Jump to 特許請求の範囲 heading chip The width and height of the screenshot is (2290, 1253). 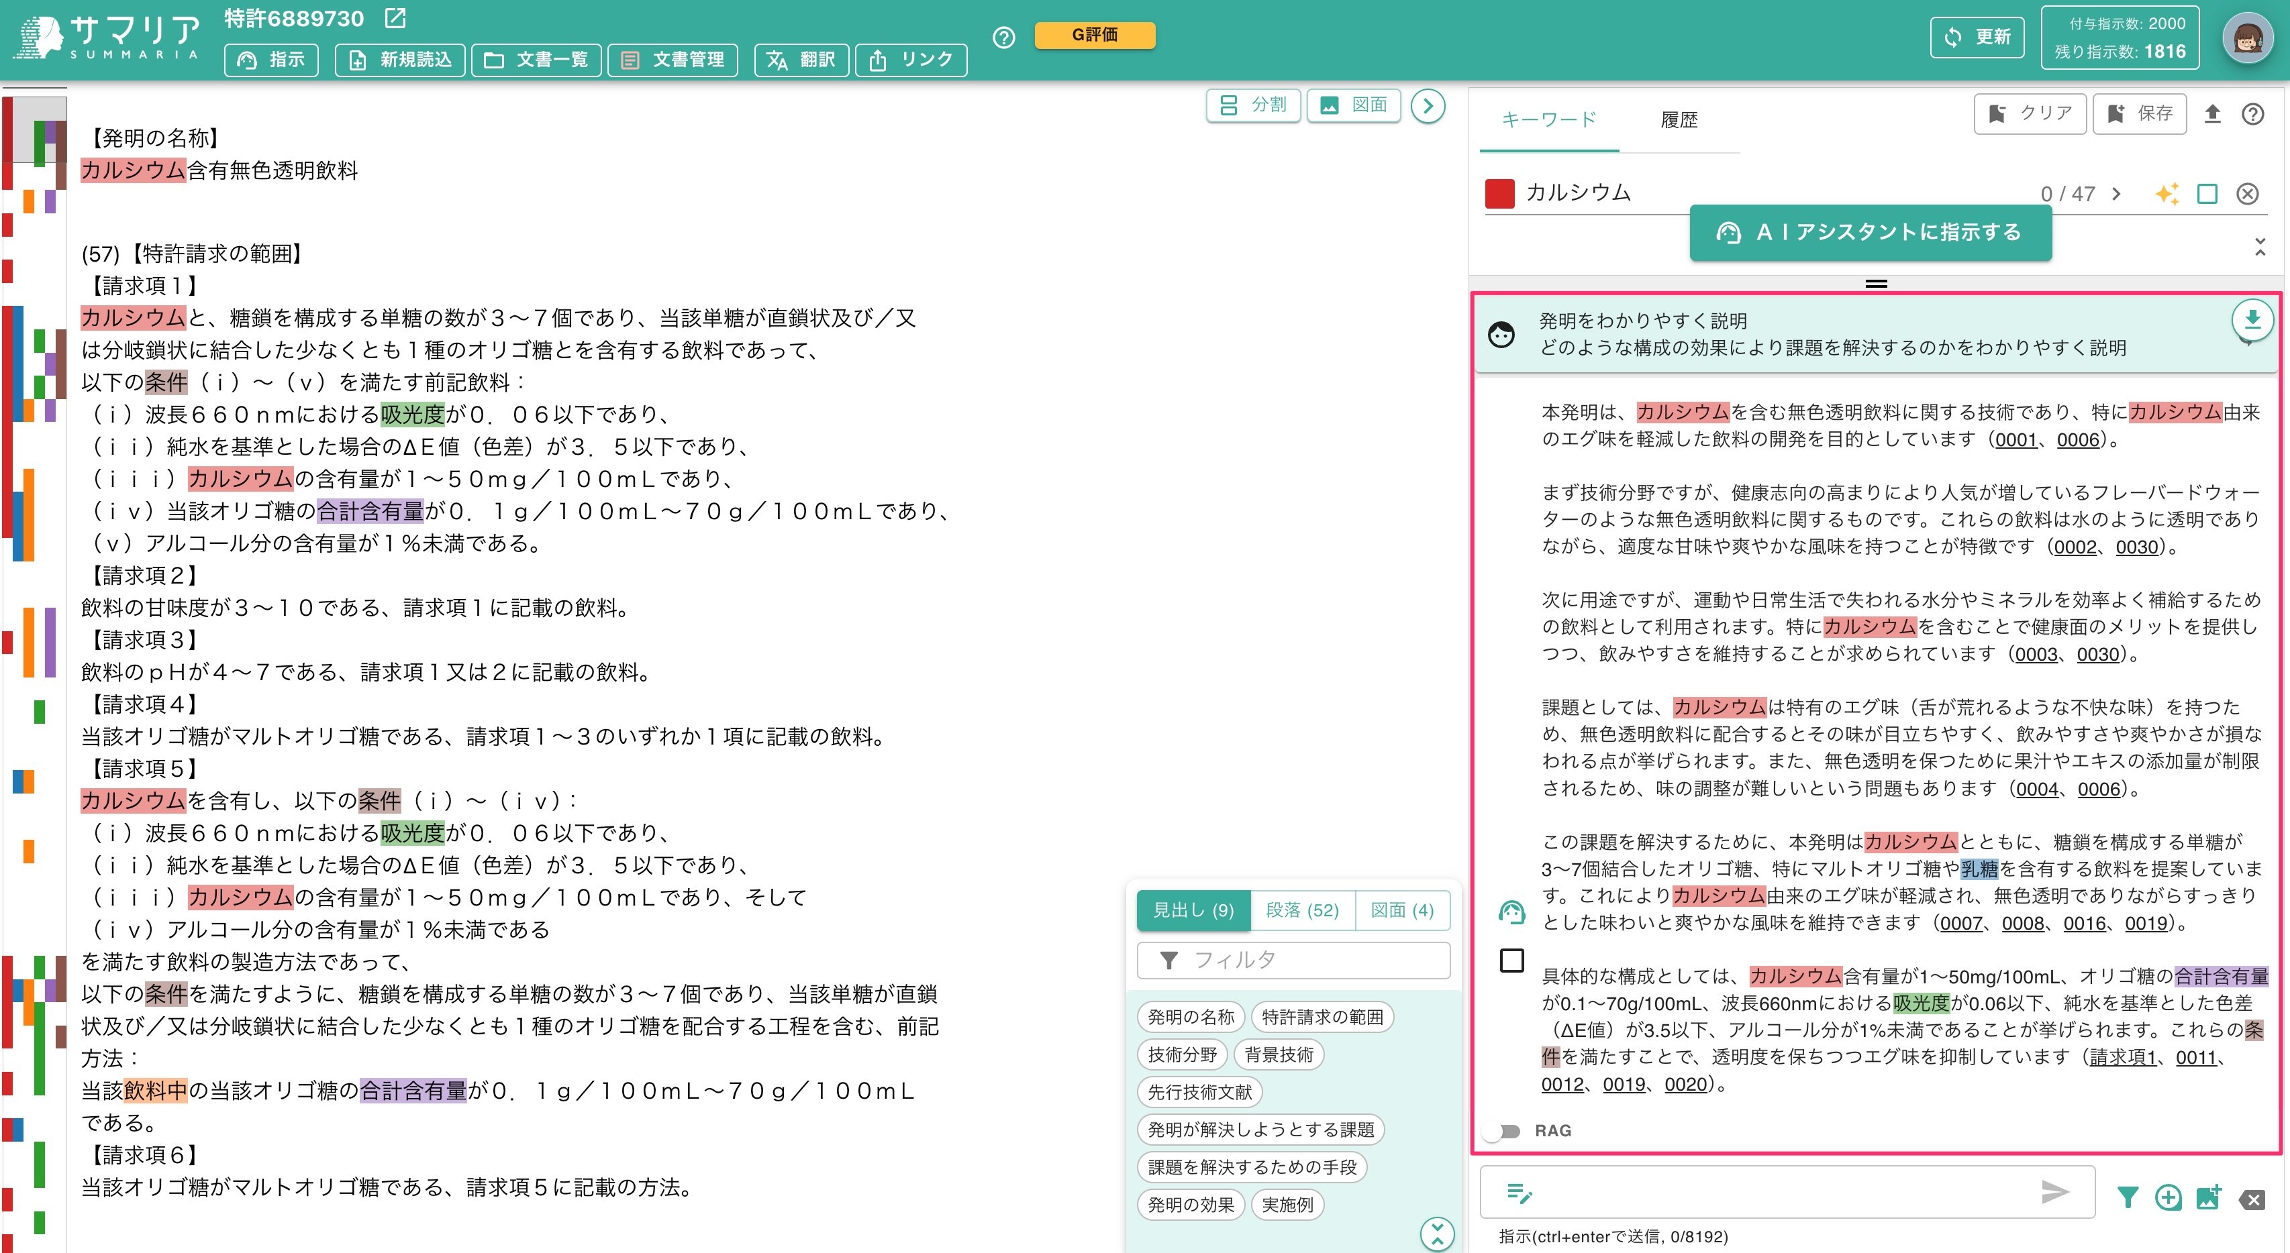pos(1322,1018)
